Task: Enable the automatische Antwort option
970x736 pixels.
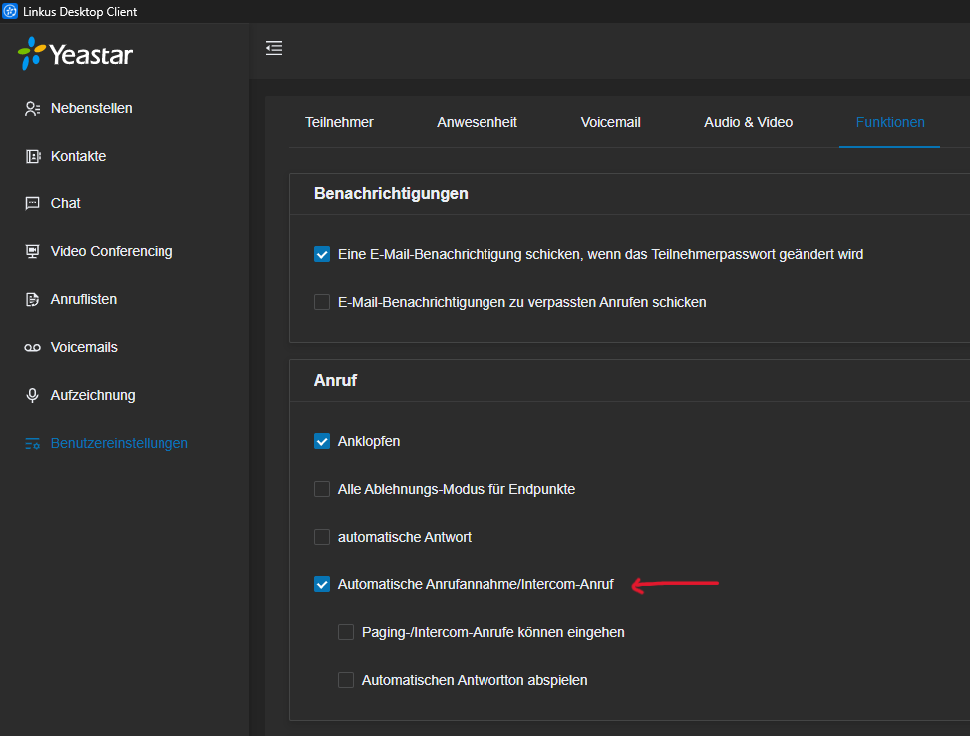Action: click(322, 537)
